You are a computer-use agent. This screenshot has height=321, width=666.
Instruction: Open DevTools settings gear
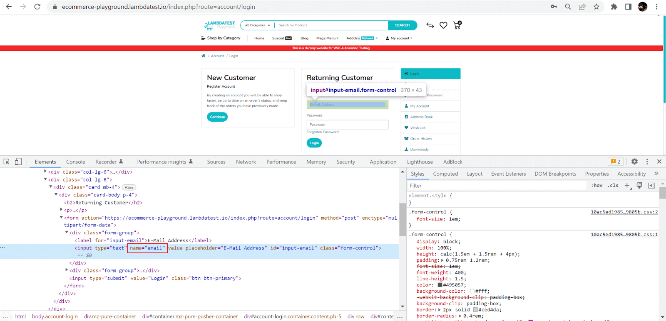point(634,162)
